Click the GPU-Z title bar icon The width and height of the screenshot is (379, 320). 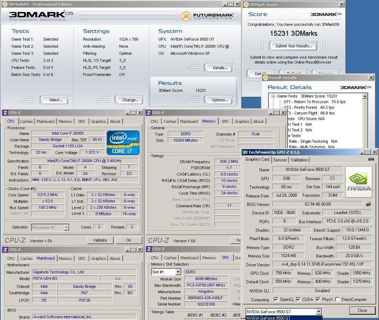[245, 152]
